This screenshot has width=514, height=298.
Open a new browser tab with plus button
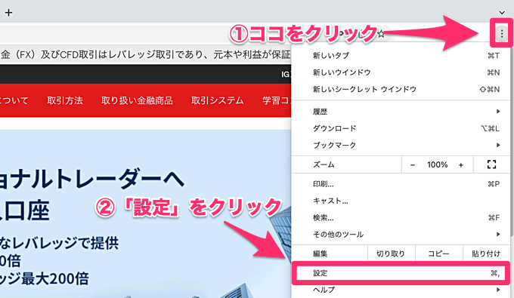coord(8,13)
